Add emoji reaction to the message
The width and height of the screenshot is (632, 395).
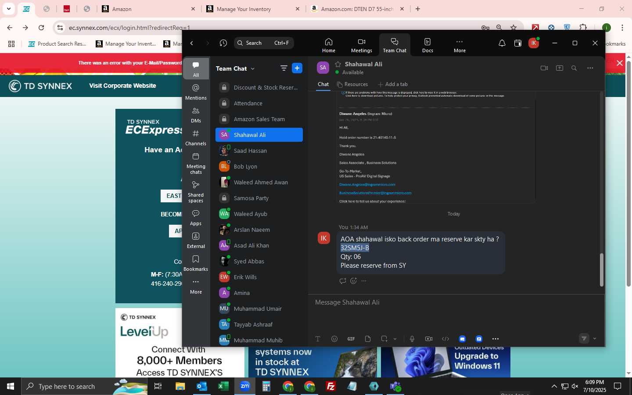click(353, 281)
